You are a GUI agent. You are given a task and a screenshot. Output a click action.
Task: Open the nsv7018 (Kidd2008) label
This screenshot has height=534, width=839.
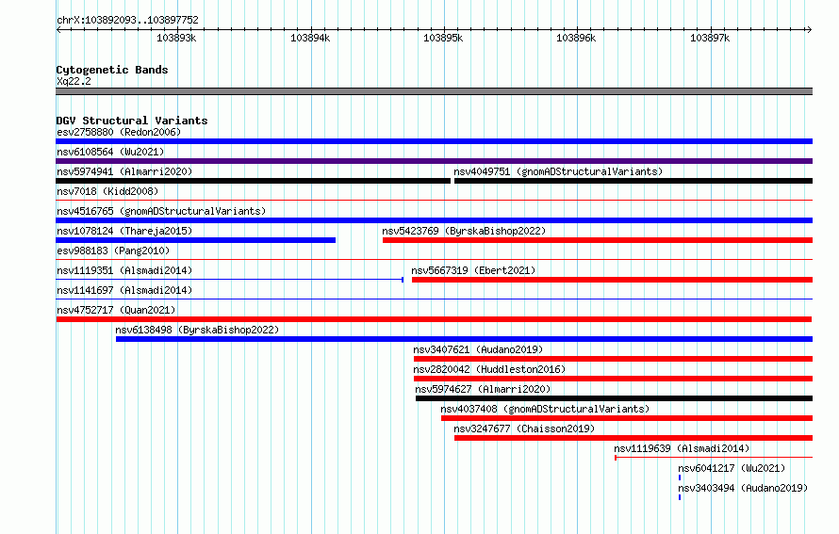click(x=107, y=191)
